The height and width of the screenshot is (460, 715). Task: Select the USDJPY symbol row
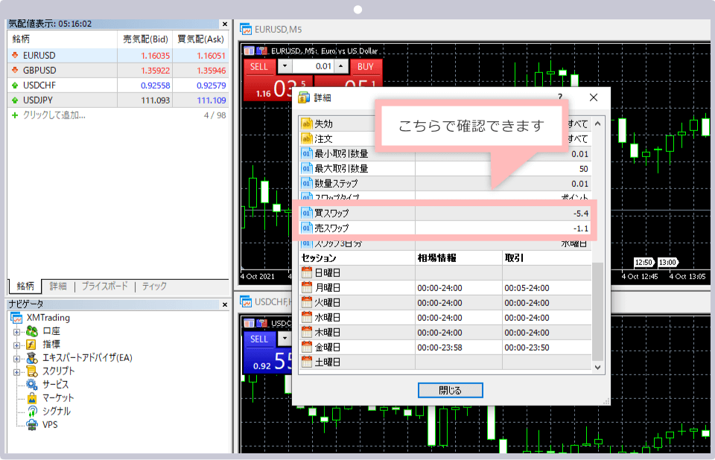pyautogui.click(x=39, y=100)
